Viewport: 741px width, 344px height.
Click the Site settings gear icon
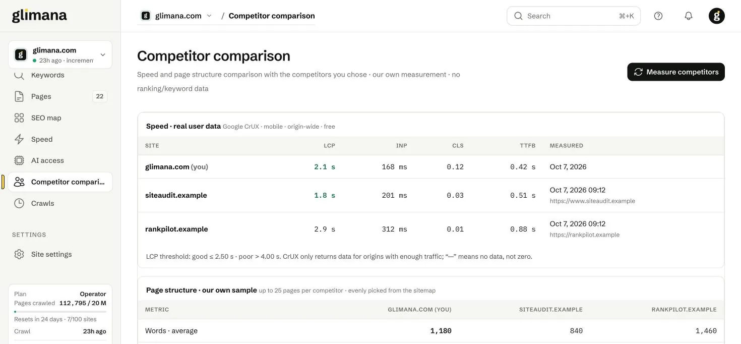pos(19,254)
